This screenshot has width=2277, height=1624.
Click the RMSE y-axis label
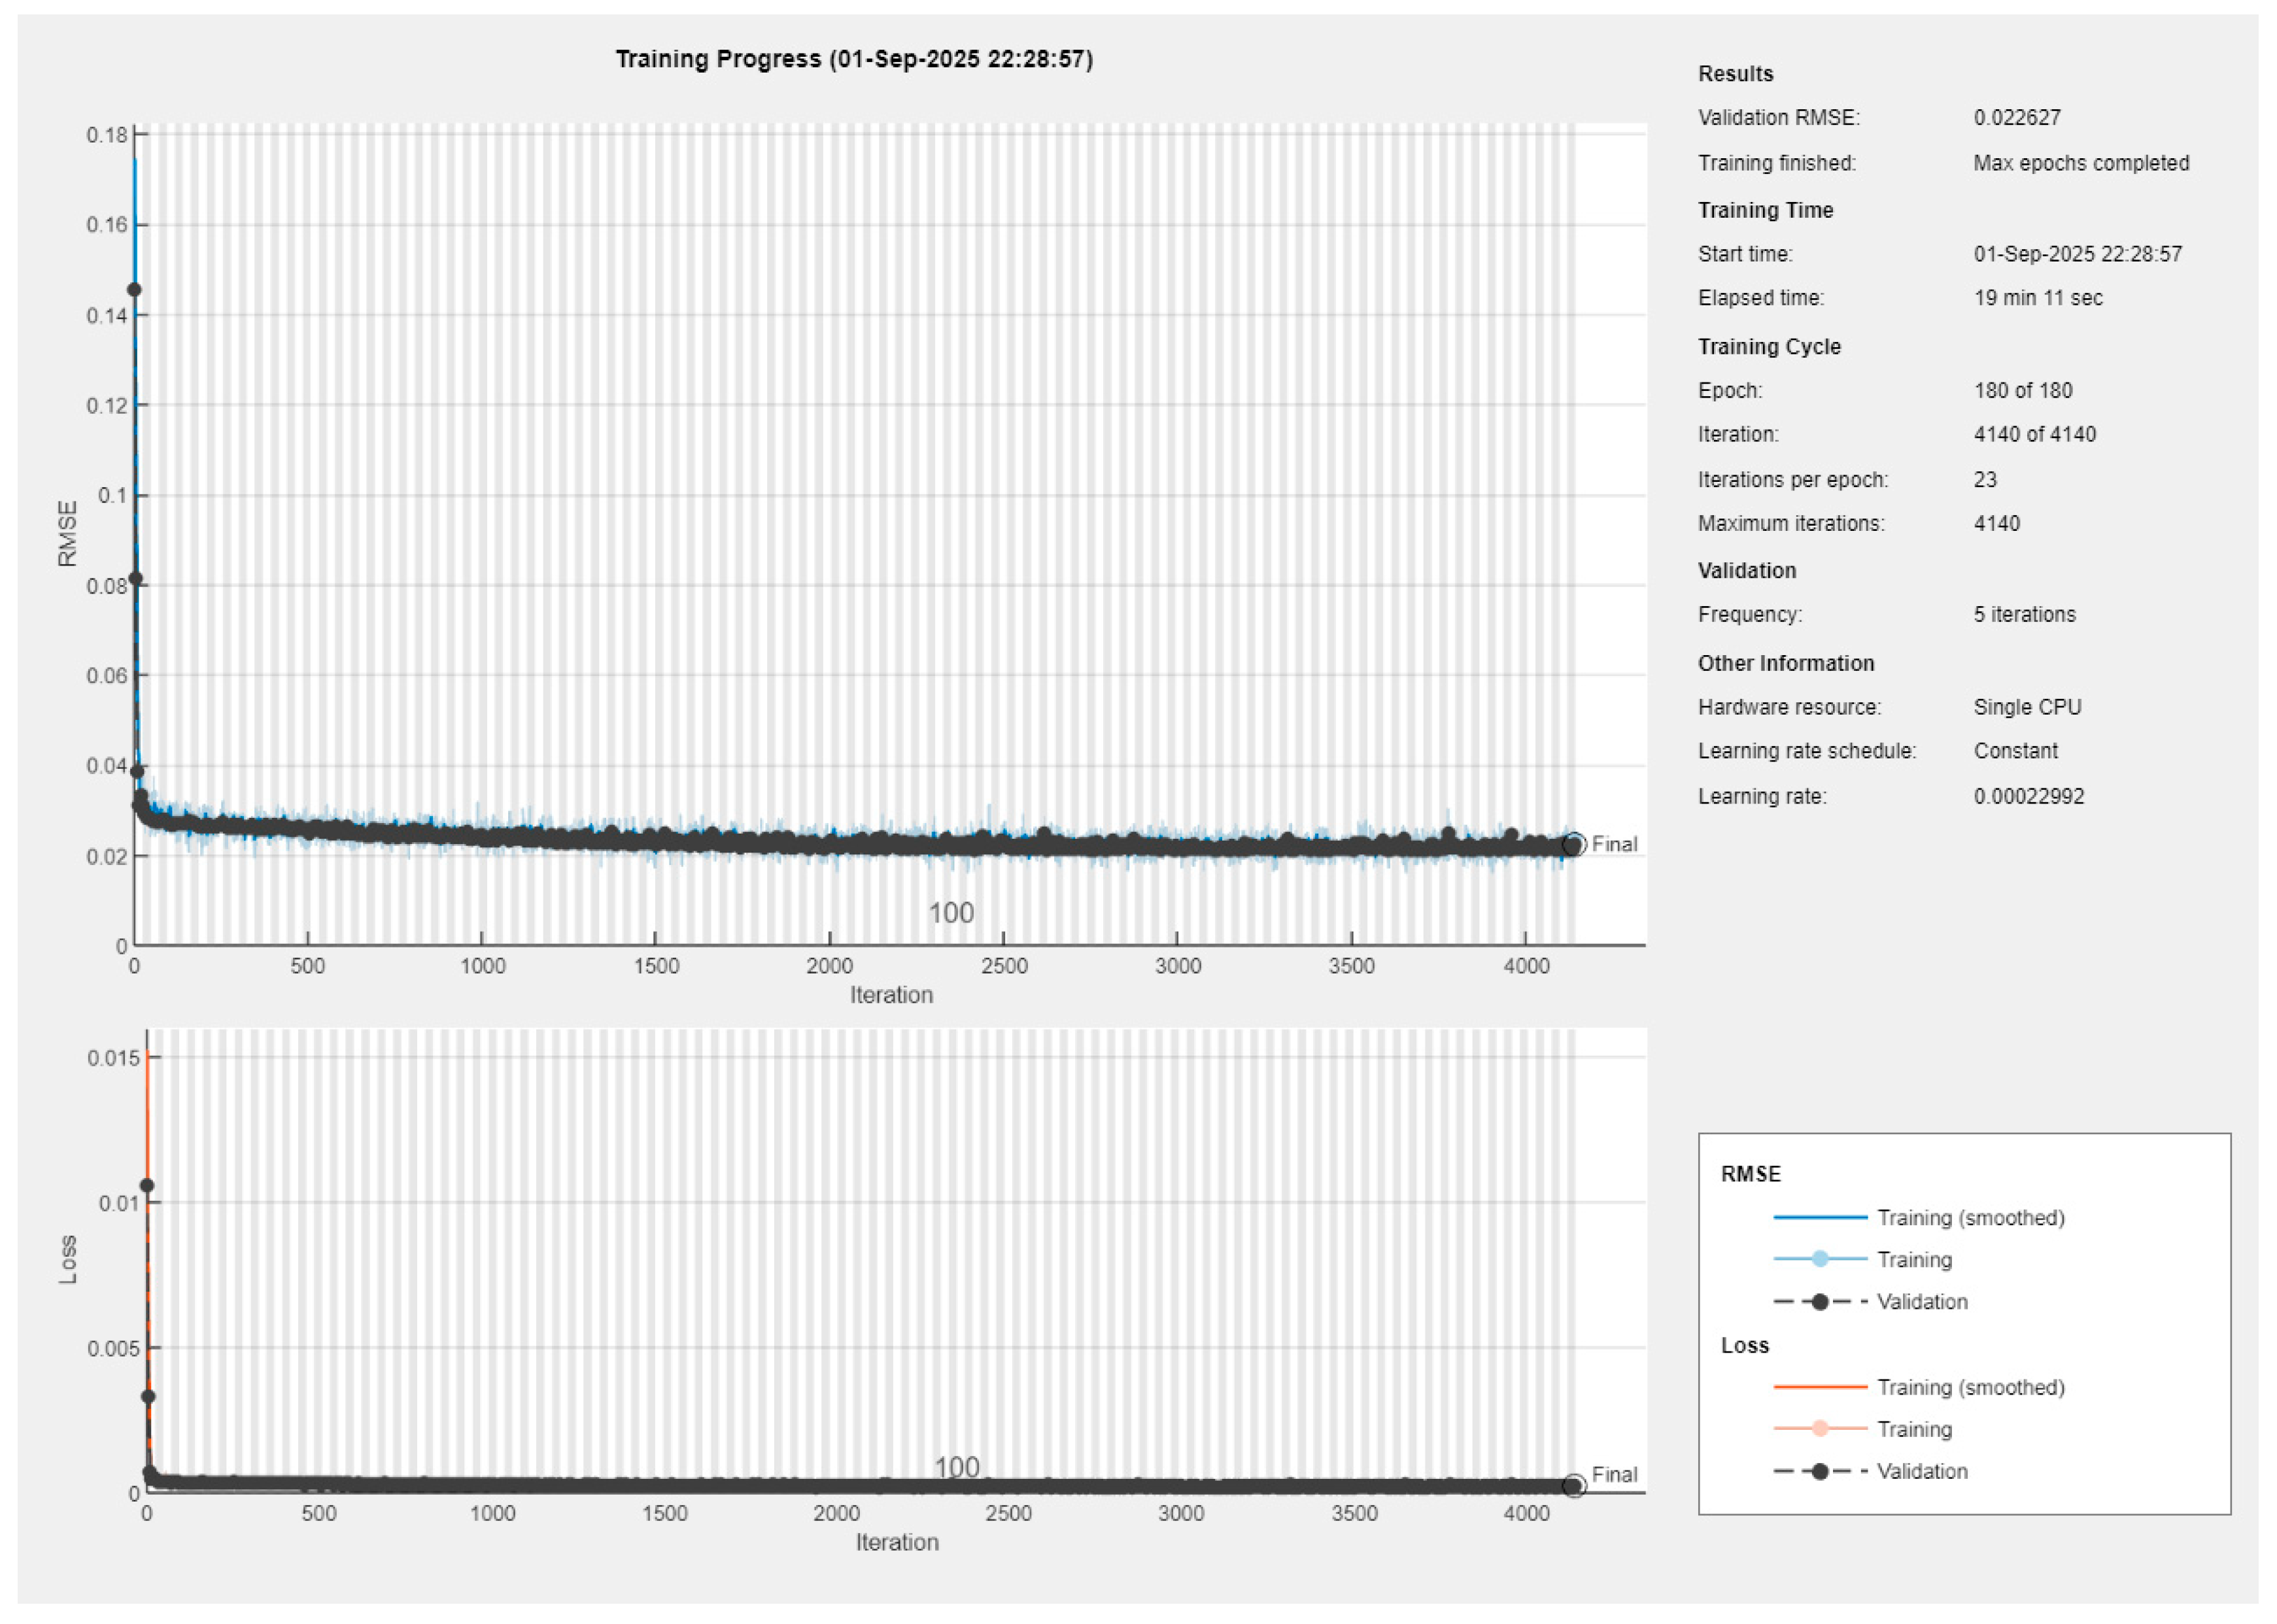click(67, 534)
